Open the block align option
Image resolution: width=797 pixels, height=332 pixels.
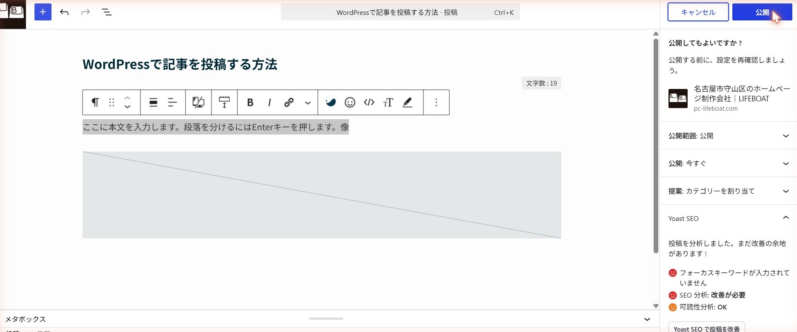point(153,102)
